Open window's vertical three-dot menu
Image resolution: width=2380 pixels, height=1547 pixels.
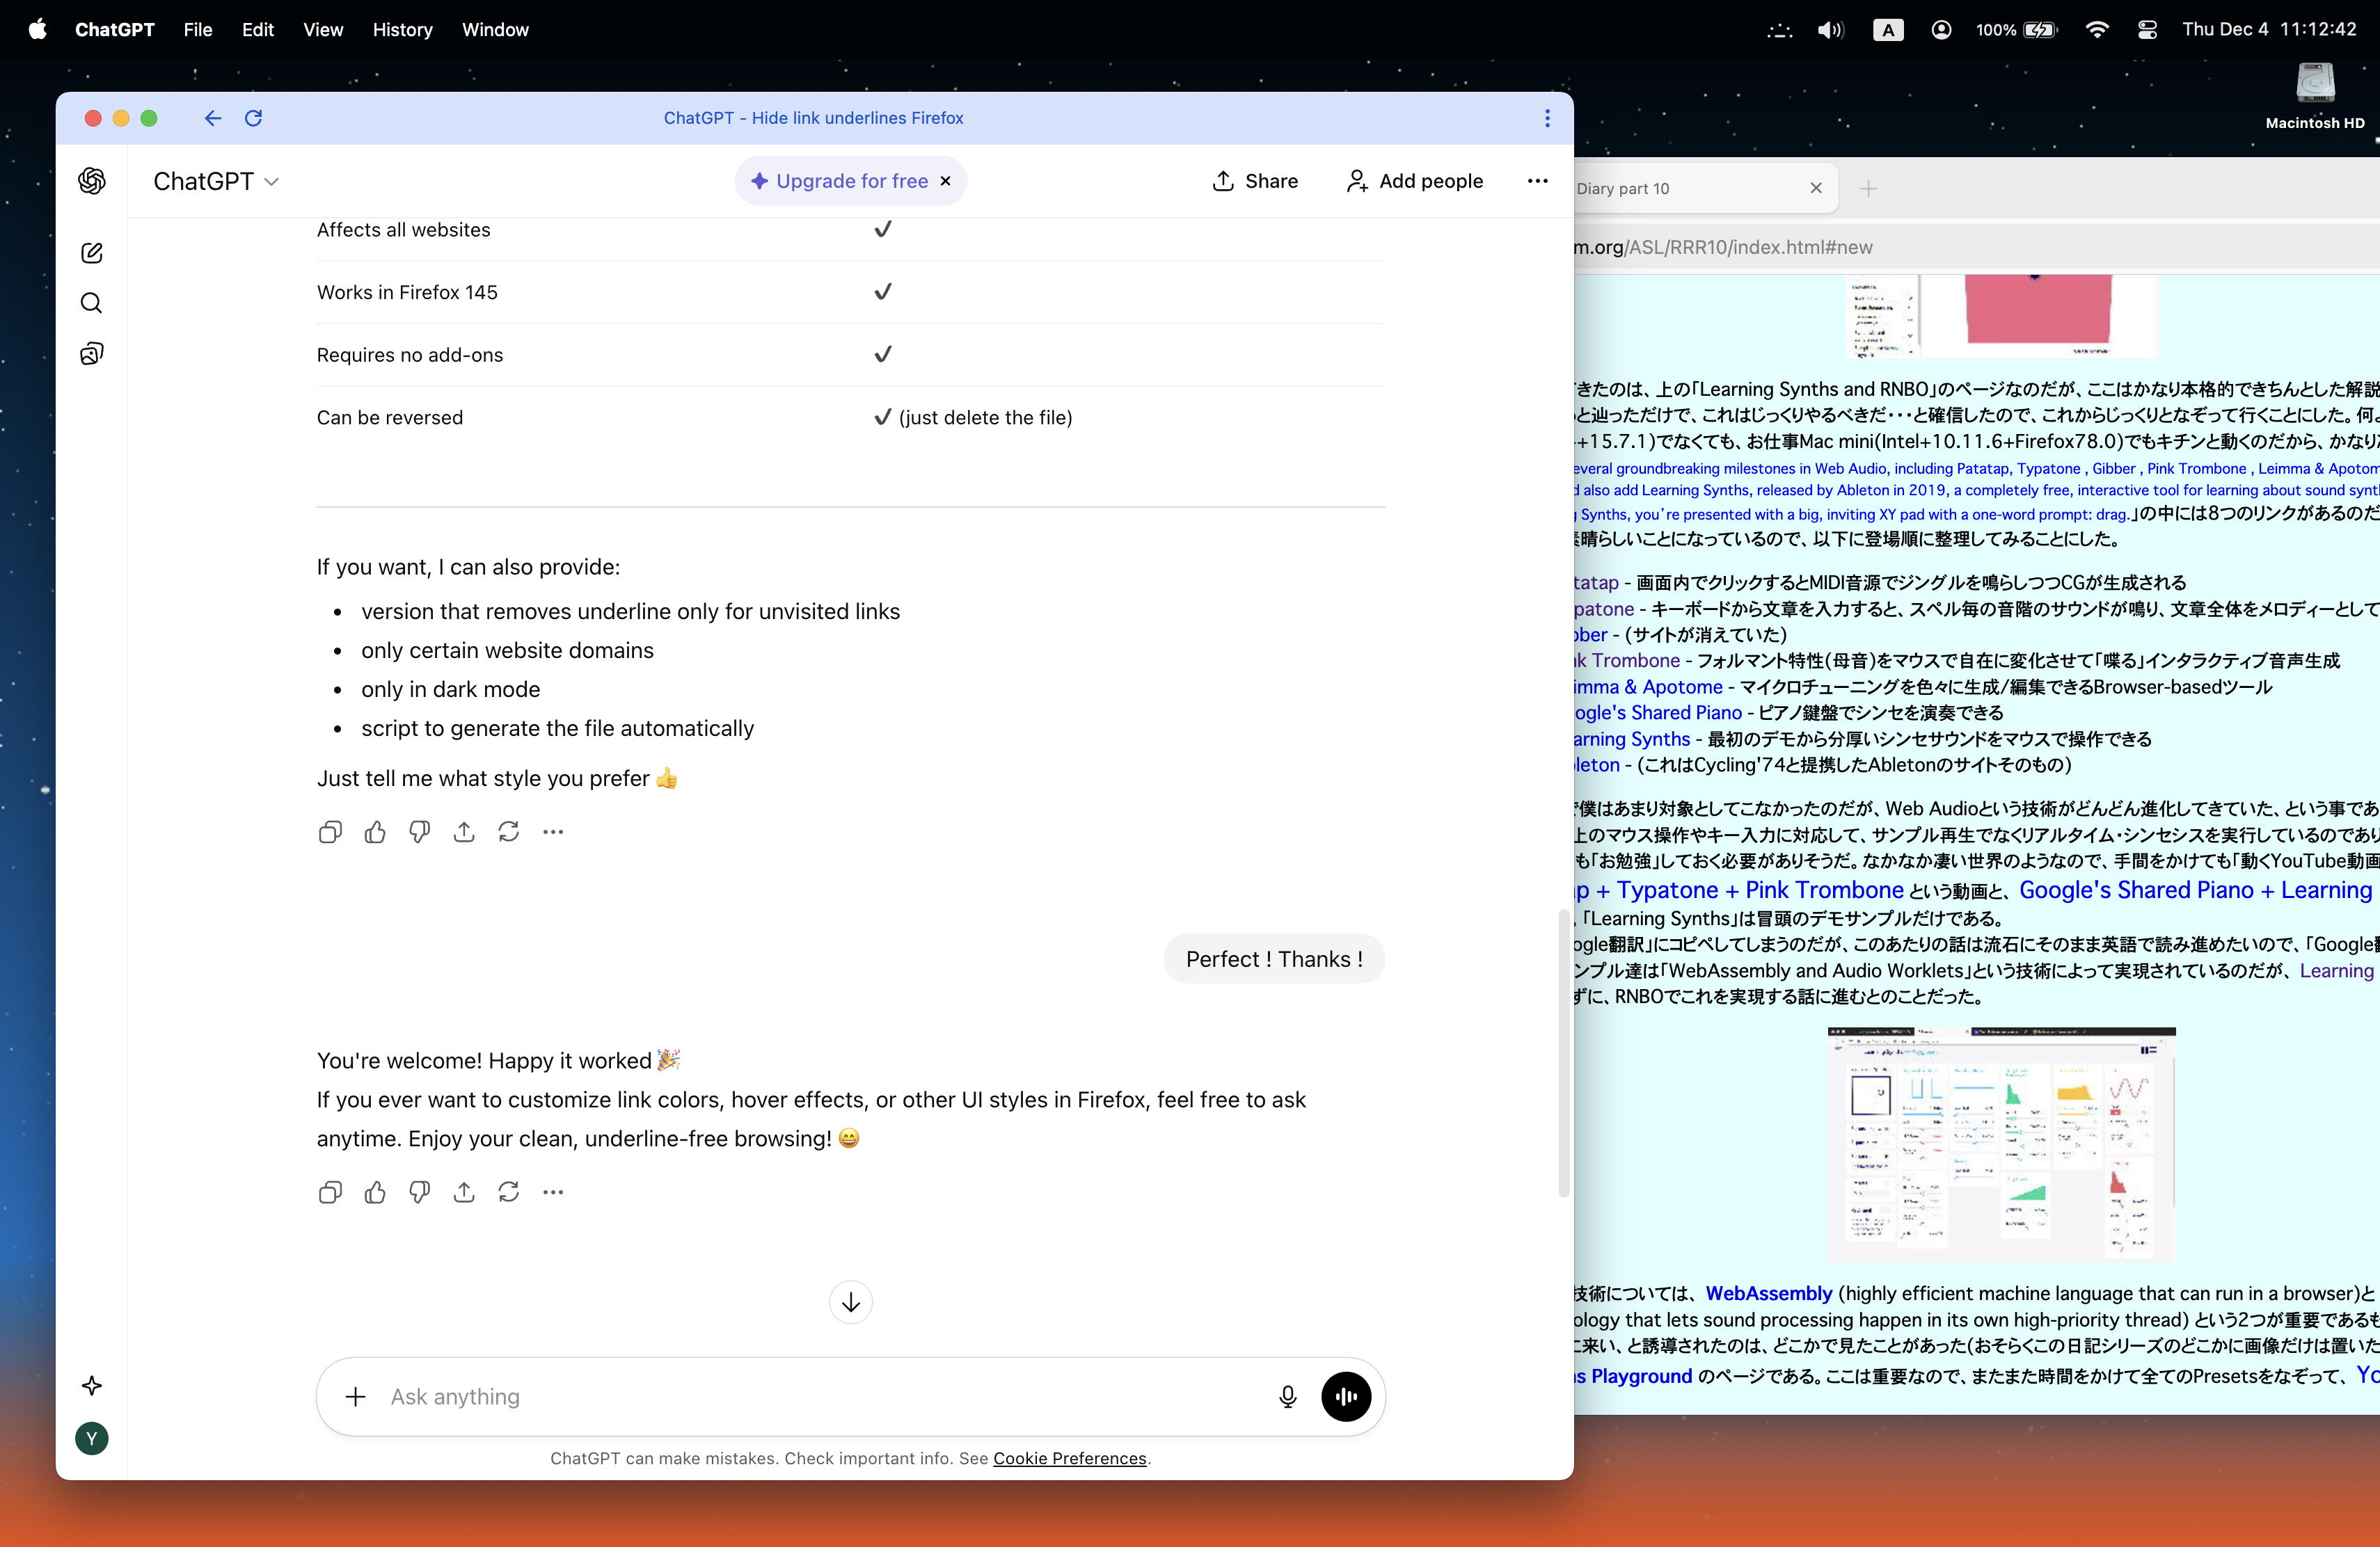pos(1547,118)
